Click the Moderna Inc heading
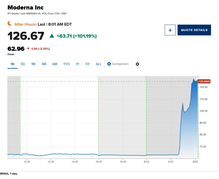219x179 pixels. point(25,7)
